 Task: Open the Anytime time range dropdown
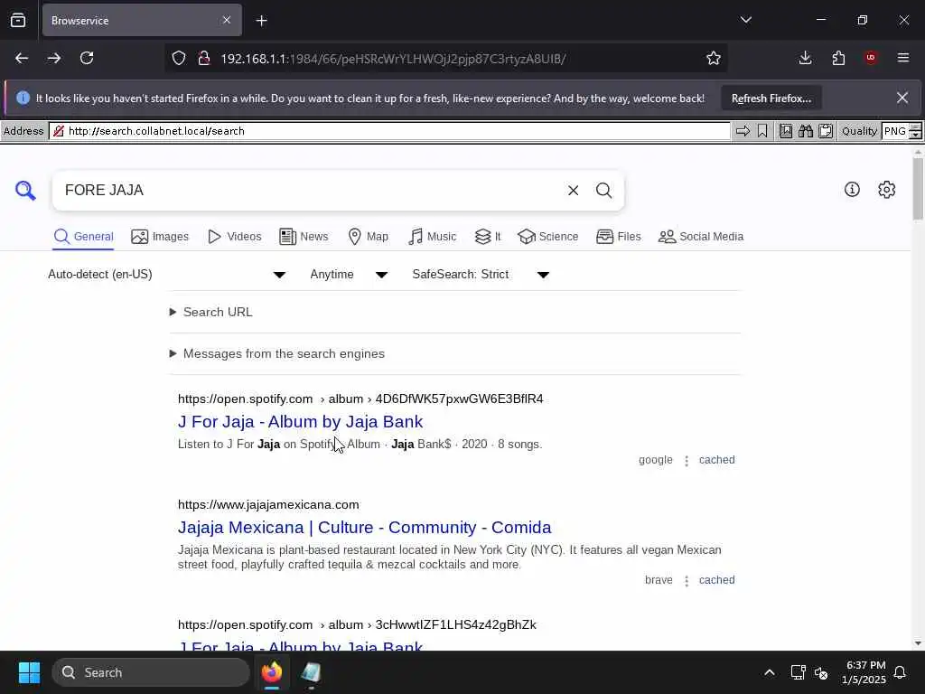(x=349, y=275)
